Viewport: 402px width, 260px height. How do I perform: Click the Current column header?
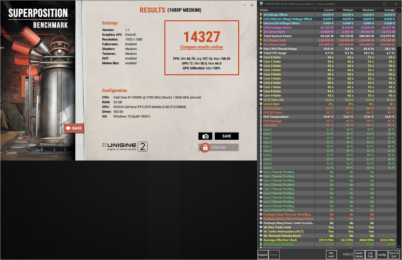tap(324, 10)
